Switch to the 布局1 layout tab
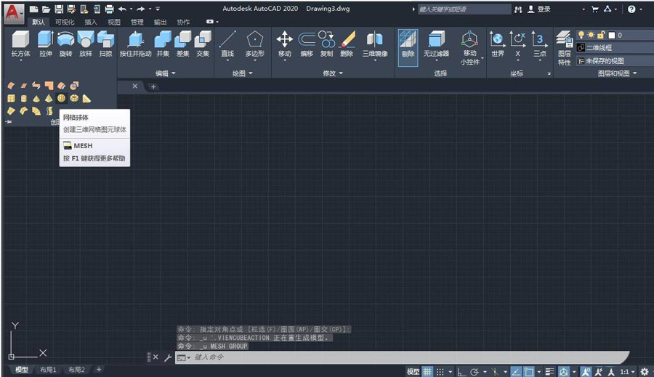Screen dimensions: 654x377 [x=48, y=370]
